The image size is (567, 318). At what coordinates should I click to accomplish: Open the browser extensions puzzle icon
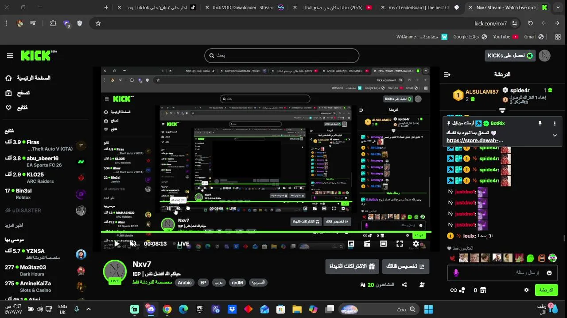(53, 23)
